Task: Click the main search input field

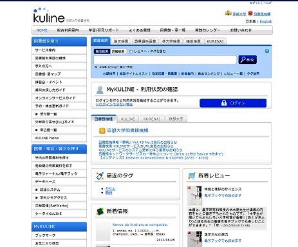Action: [x=165, y=60]
